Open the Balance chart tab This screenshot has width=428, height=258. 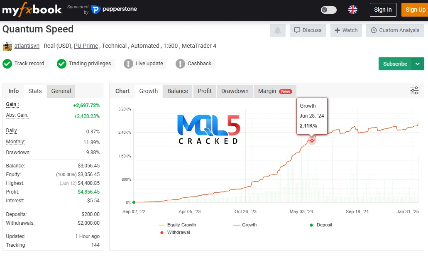tap(178, 91)
